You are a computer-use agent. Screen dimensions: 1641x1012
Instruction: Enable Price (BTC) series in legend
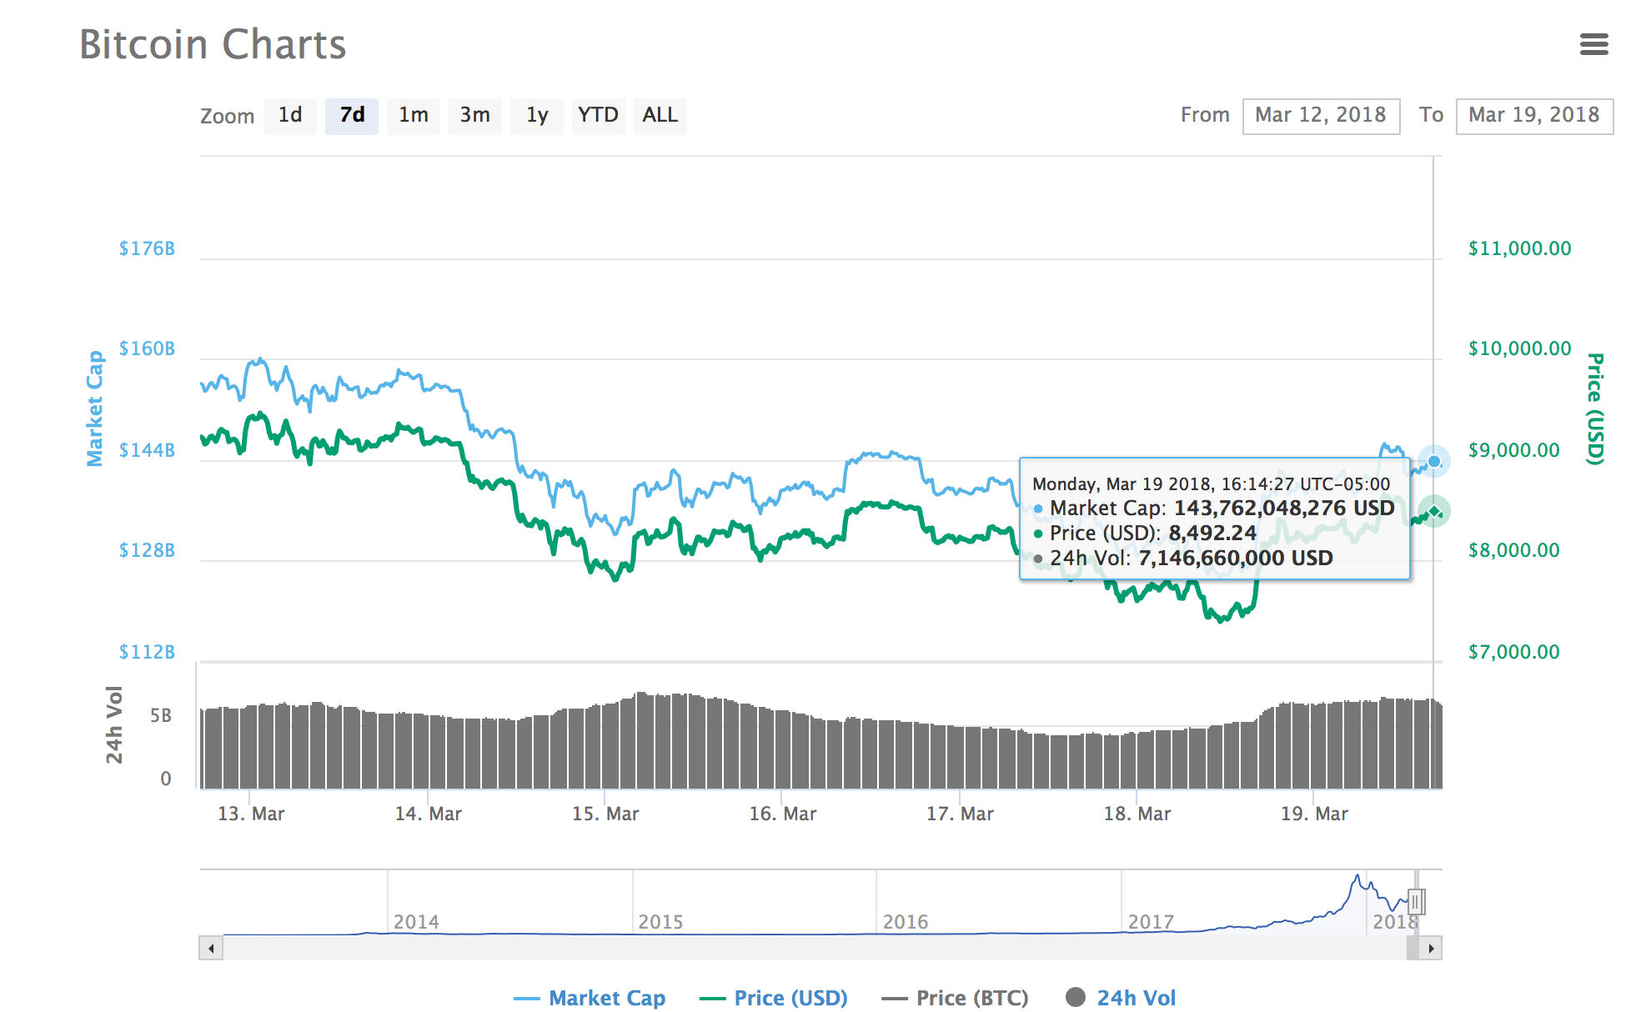[956, 998]
